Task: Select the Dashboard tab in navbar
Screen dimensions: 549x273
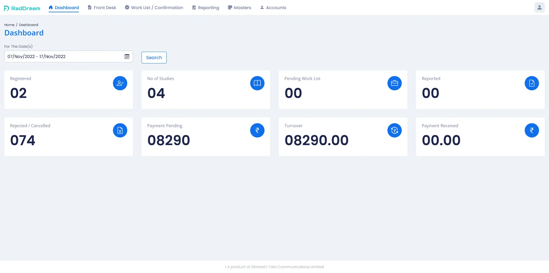Action: pos(64,8)
